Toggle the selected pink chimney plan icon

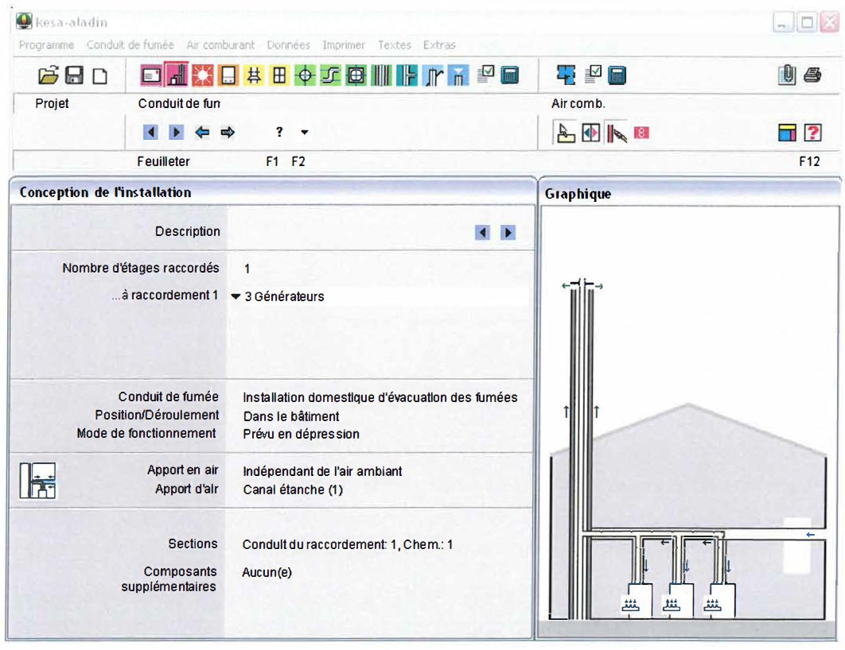[177, 75]
